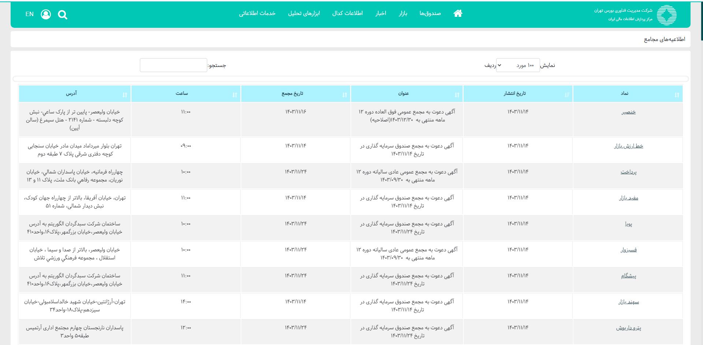Screen dimensions: 703x345
Task: Open the خدمات اطلاعاتی menu
Action: [x=257, y=14]
